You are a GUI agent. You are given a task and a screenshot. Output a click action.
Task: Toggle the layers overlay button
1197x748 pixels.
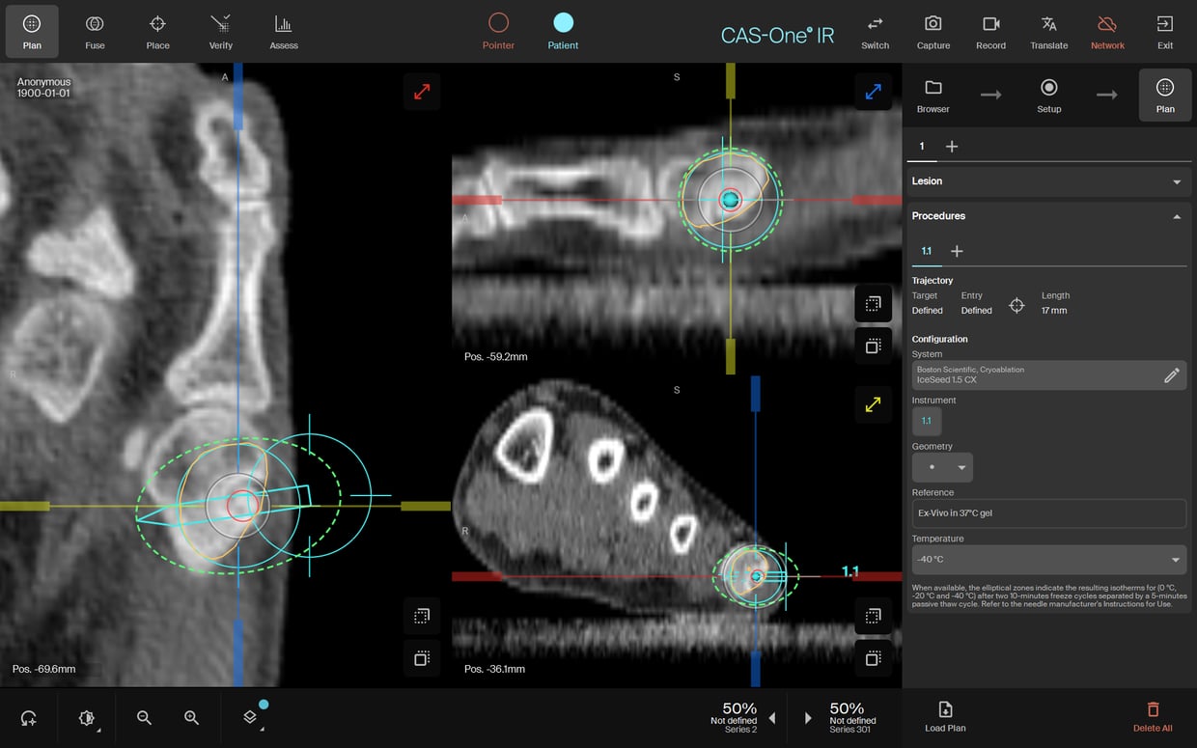[x=250, y=717]
